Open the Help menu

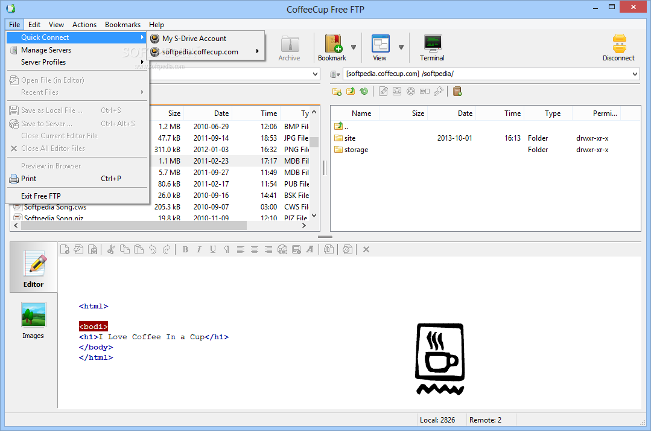pyautogui.click(x=156, y=25)
